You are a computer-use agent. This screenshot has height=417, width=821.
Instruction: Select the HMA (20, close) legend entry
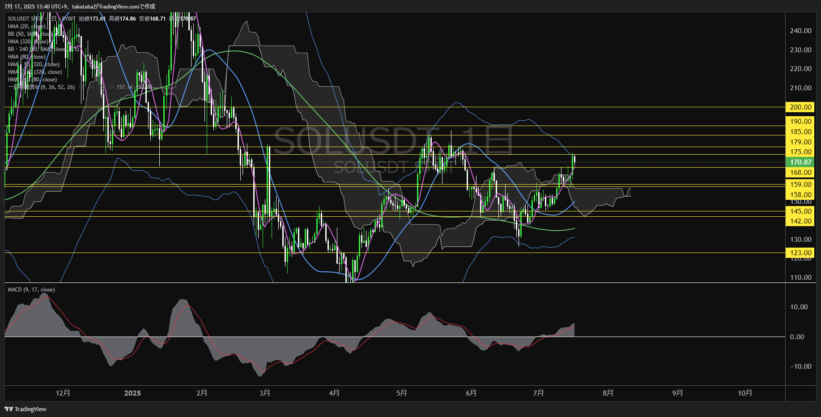click(26, 26)
